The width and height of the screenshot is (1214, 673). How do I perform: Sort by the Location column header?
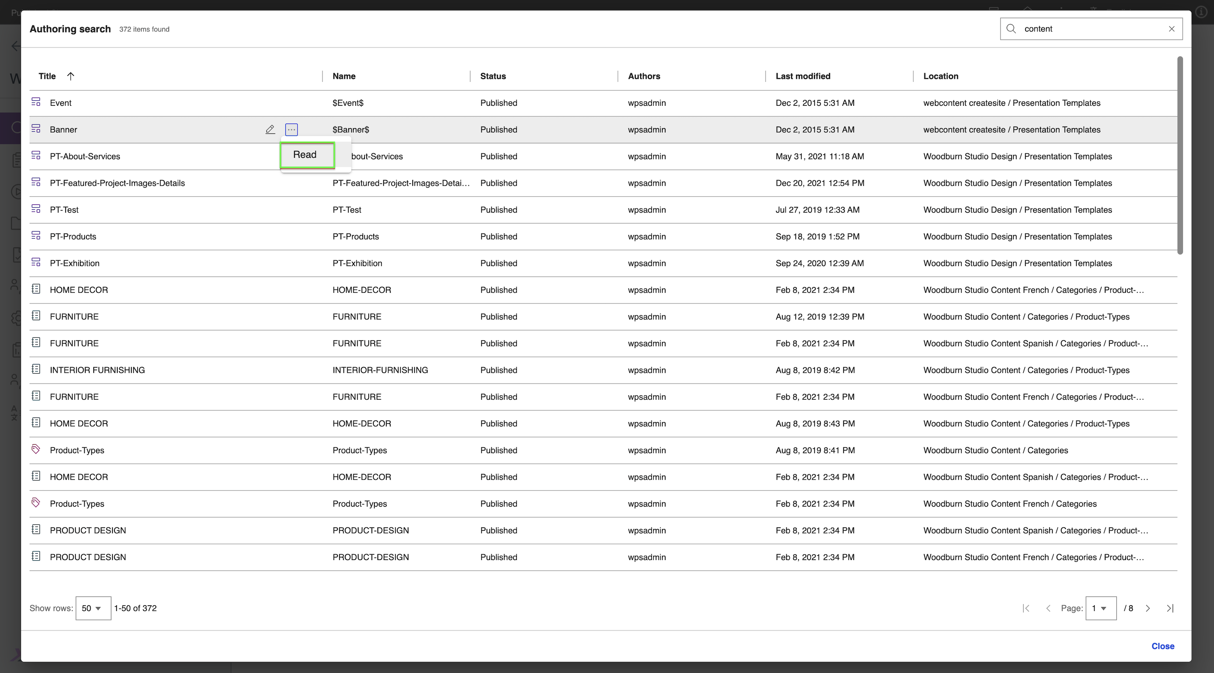coord(940,76)
